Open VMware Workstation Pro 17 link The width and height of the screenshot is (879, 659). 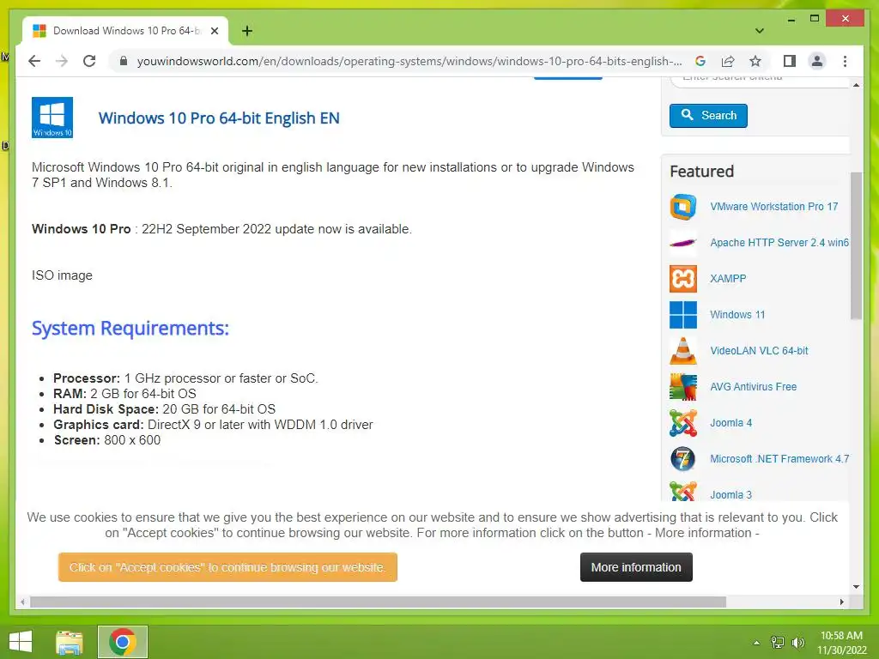[x=773, y=207]
